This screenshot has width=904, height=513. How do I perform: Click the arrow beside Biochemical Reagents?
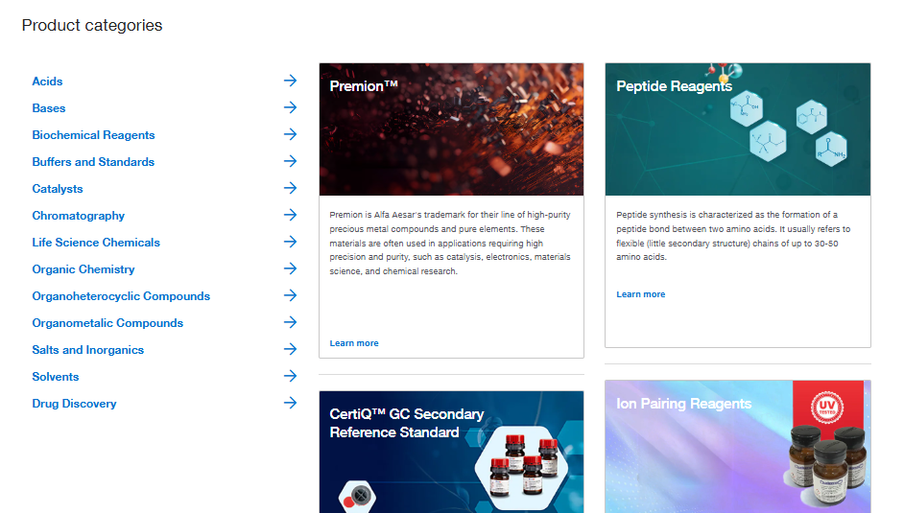click(290, 134)
